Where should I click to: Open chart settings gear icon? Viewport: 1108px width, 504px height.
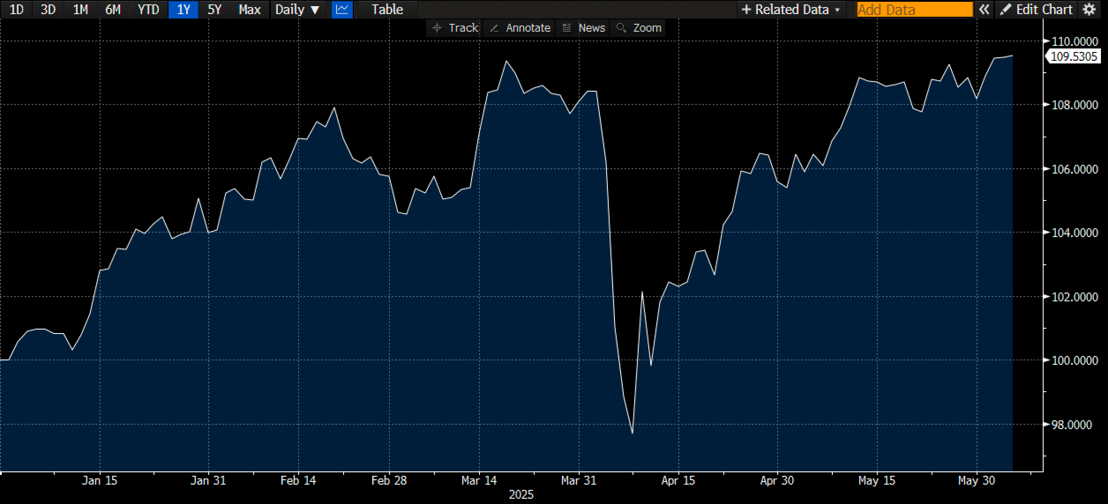click(1089, 9)
